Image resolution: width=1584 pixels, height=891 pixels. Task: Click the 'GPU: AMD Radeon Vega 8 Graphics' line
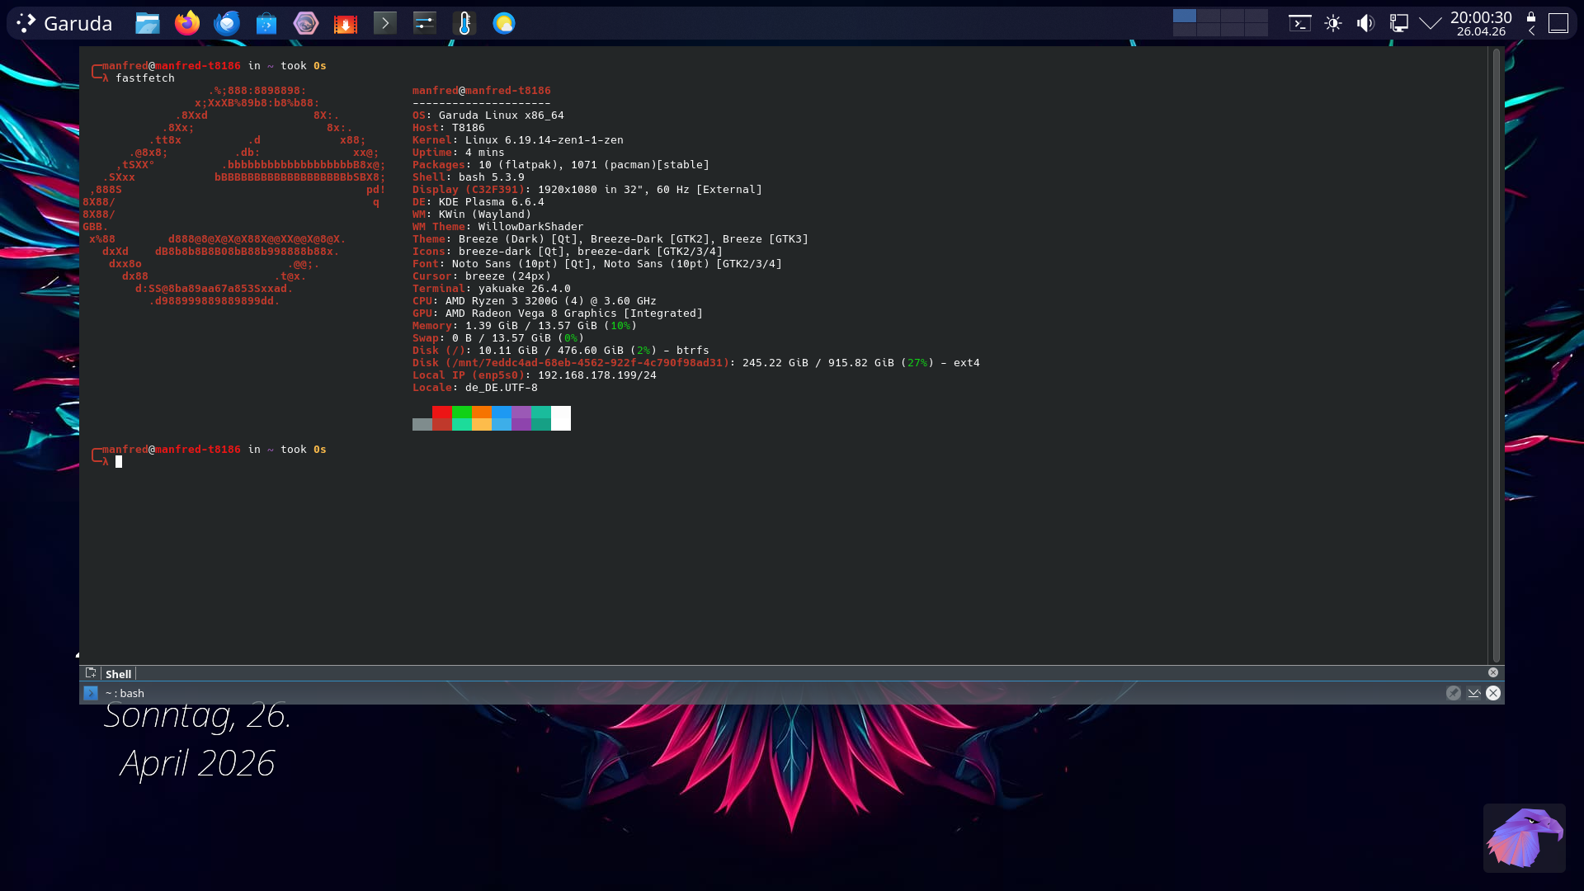click(x=558, y=313)
